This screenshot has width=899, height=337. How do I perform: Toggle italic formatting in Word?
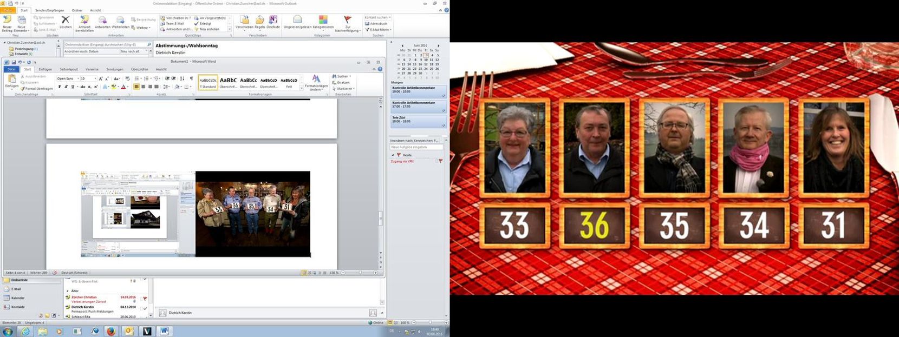point(66,87)
